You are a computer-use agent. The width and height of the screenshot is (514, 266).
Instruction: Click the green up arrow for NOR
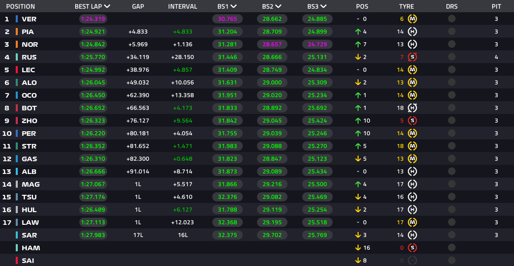tap(358, 44)
